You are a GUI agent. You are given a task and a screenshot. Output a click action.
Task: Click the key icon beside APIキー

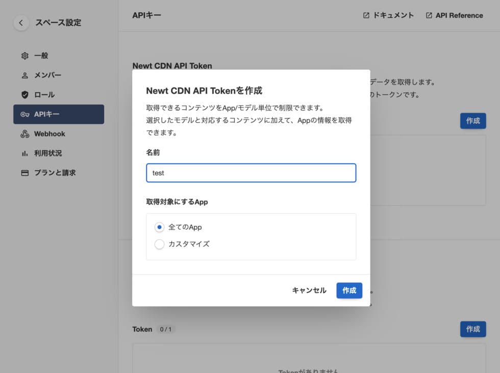25,114
